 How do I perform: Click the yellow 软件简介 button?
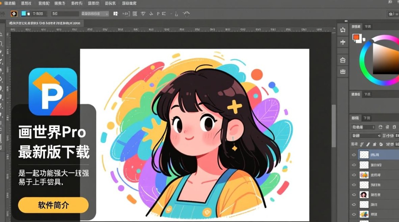pyautogui.click(x=53, y=205)
